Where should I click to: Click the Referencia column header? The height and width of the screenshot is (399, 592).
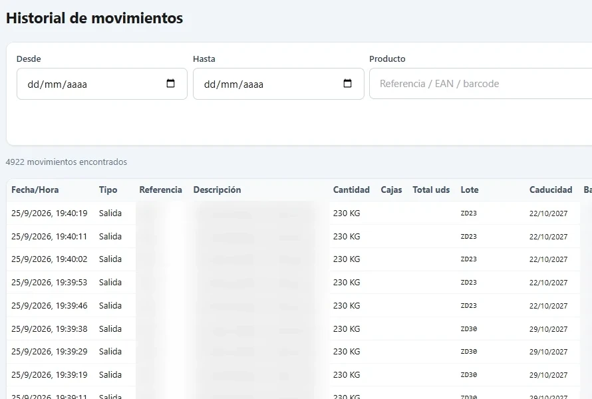(x=160, y=190)
